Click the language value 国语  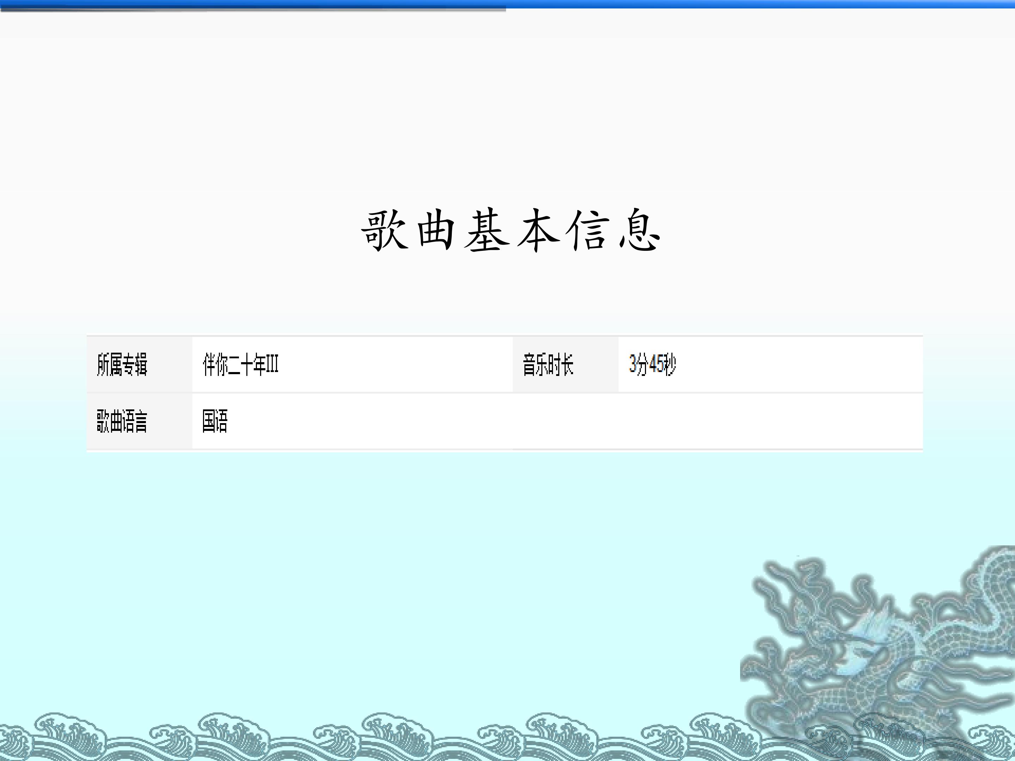[215, 421]
